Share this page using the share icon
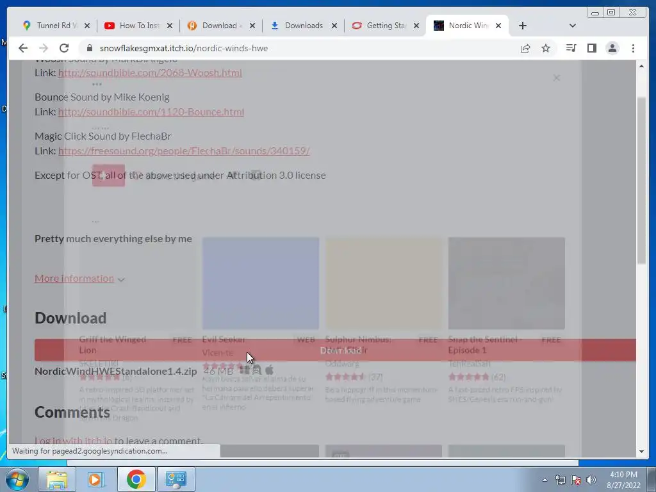 click(525, 48)
